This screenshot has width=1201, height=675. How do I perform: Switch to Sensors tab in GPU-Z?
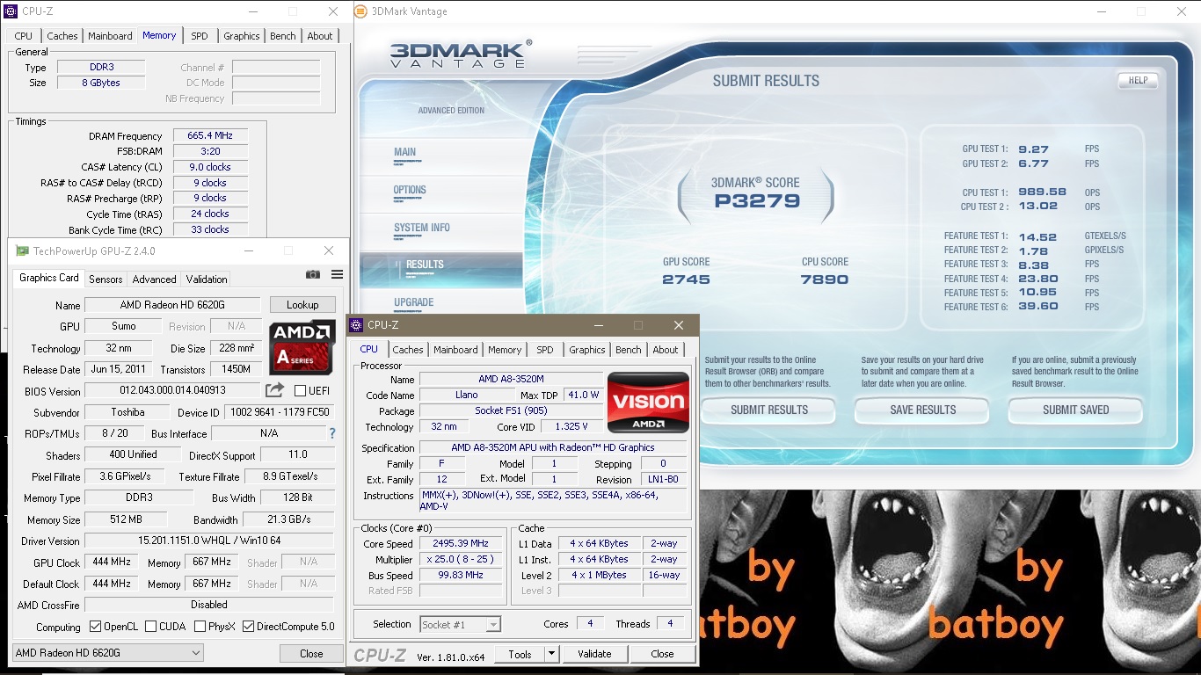click(106, 279)
